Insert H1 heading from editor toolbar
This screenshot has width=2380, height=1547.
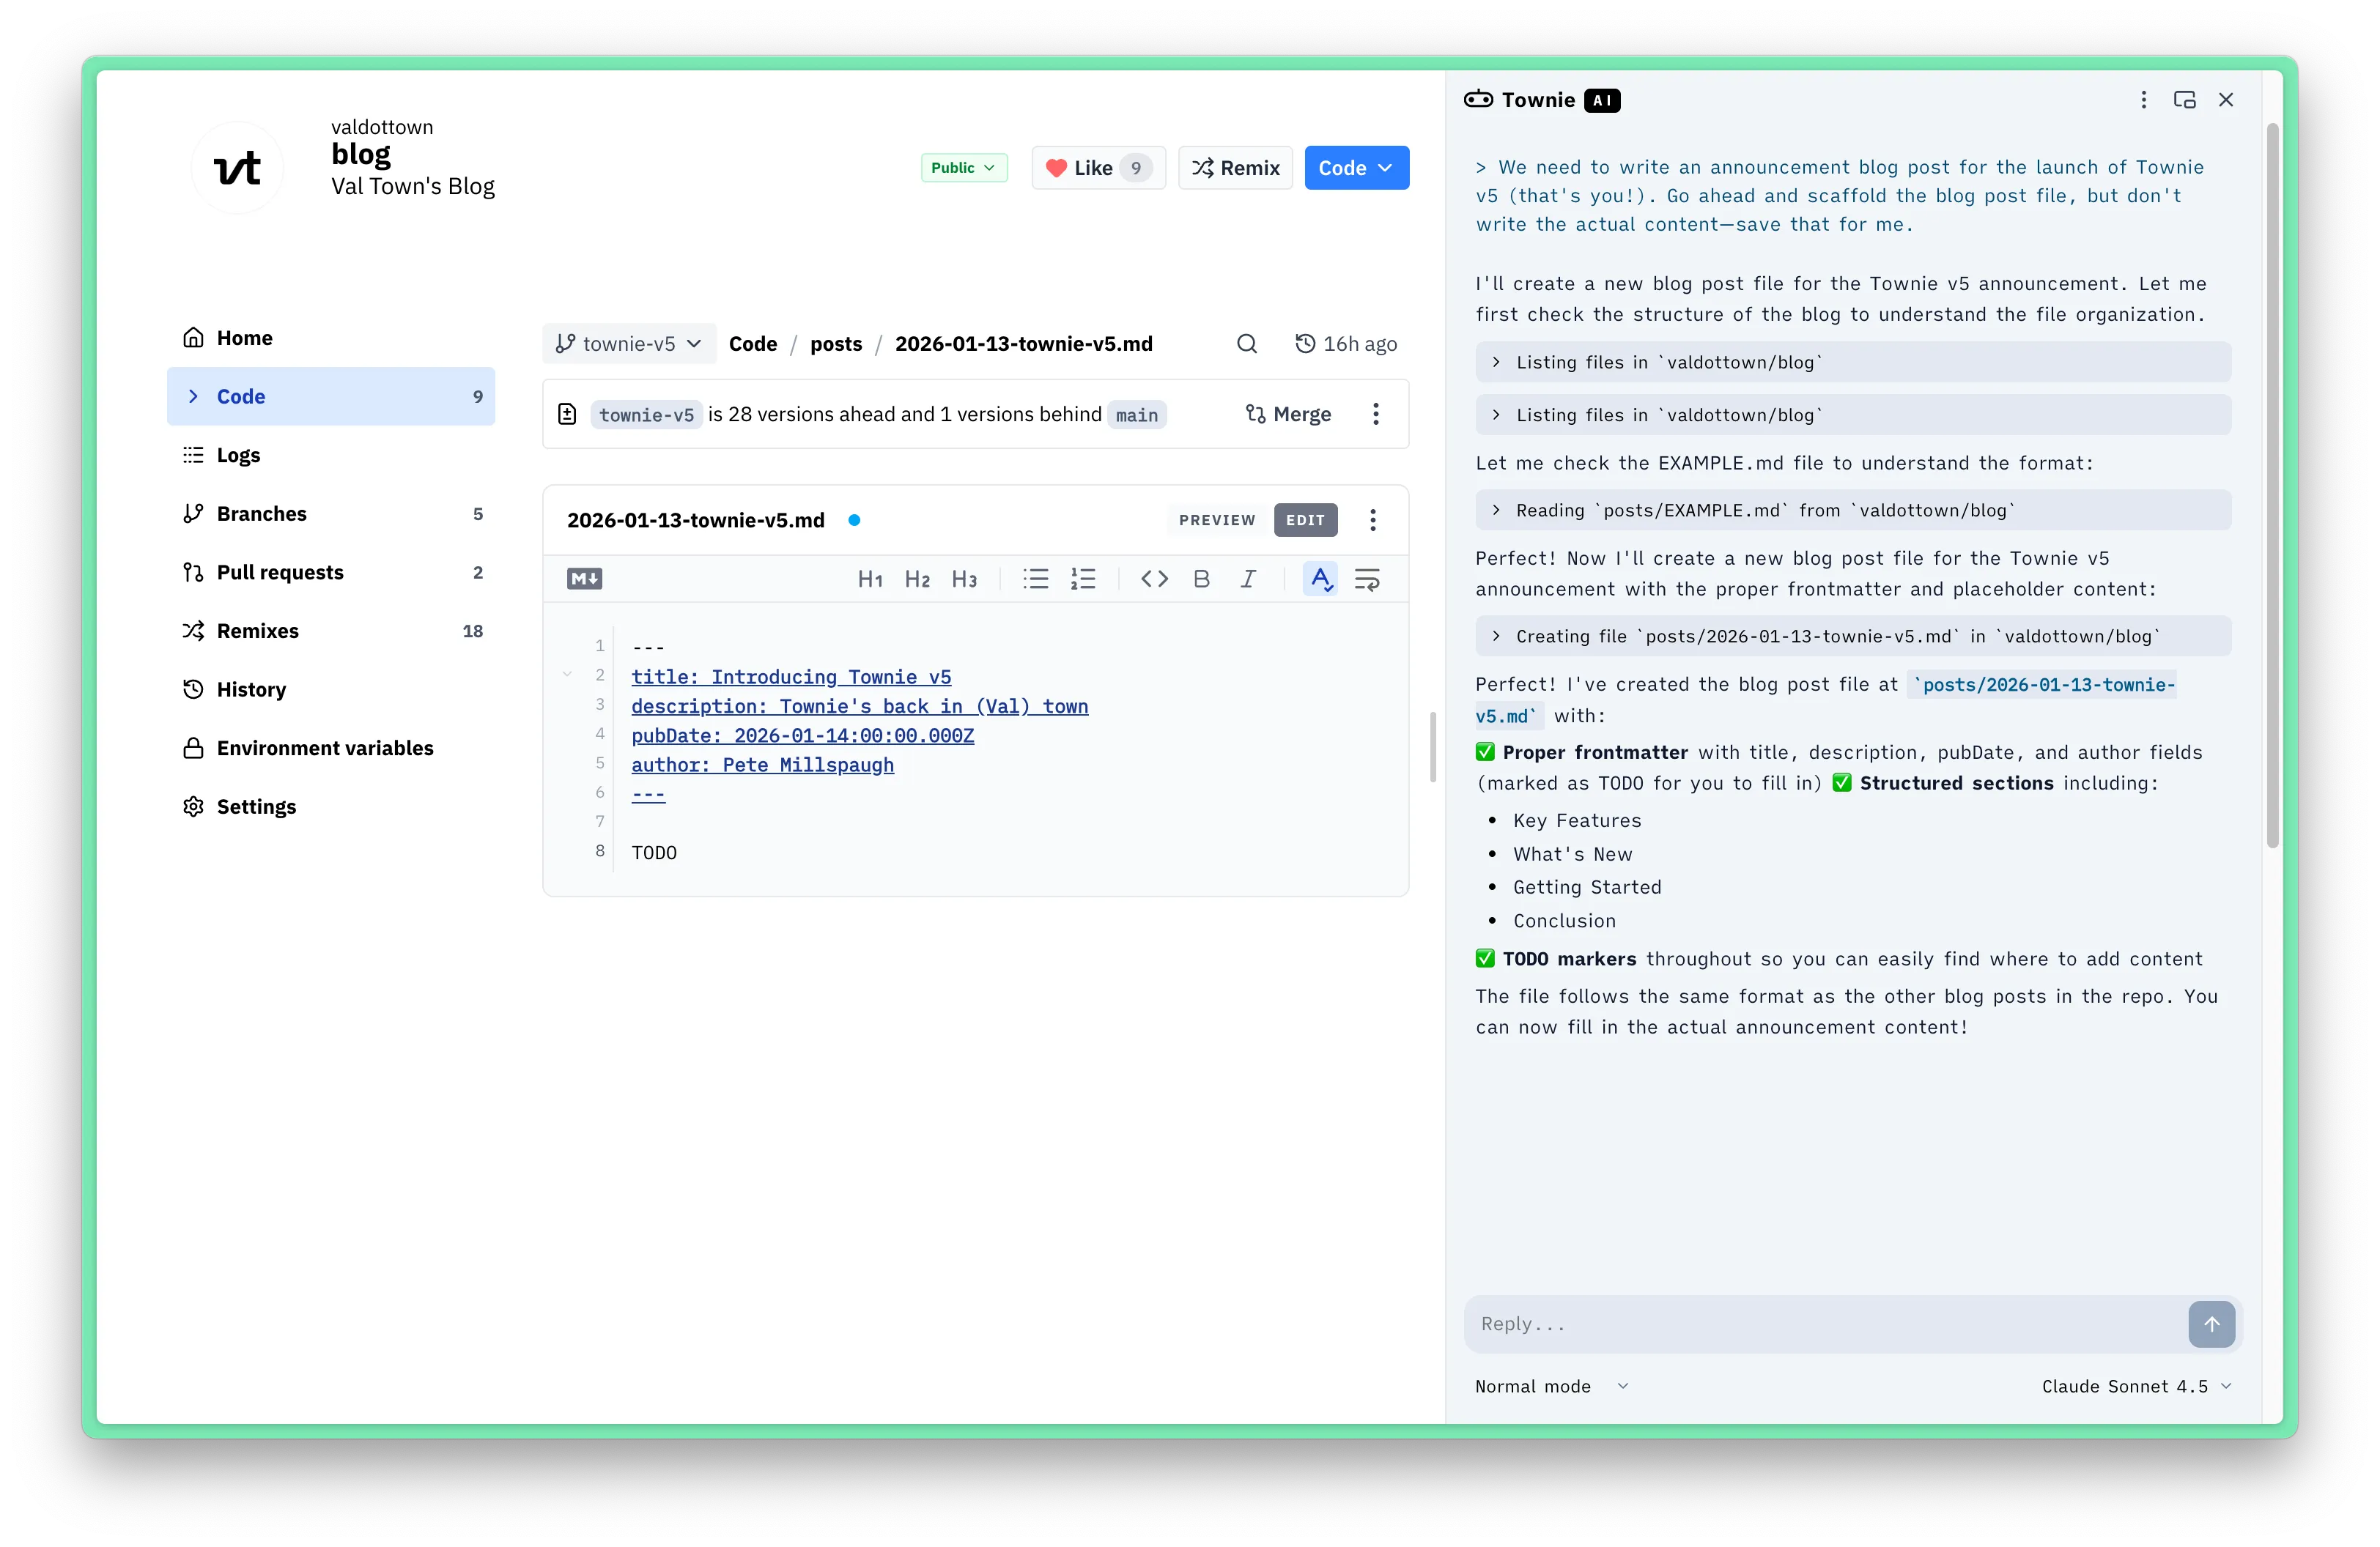[870, 579]
